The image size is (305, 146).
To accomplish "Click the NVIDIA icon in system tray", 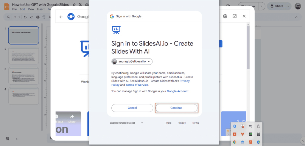I will pos(250,134).
